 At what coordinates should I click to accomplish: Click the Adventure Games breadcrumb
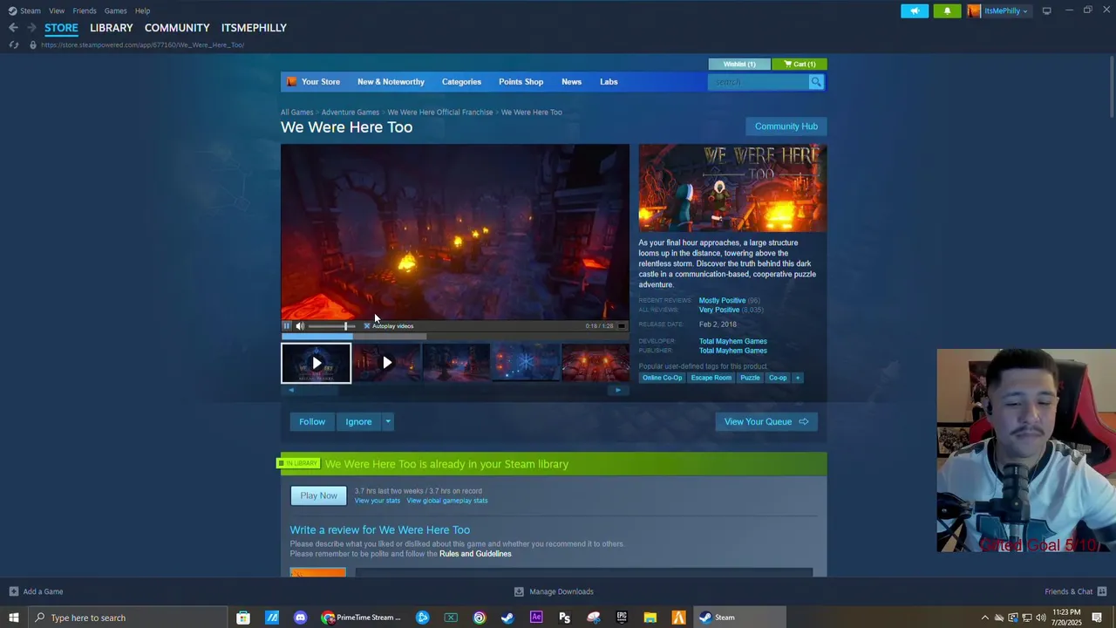tap(350, 113)
